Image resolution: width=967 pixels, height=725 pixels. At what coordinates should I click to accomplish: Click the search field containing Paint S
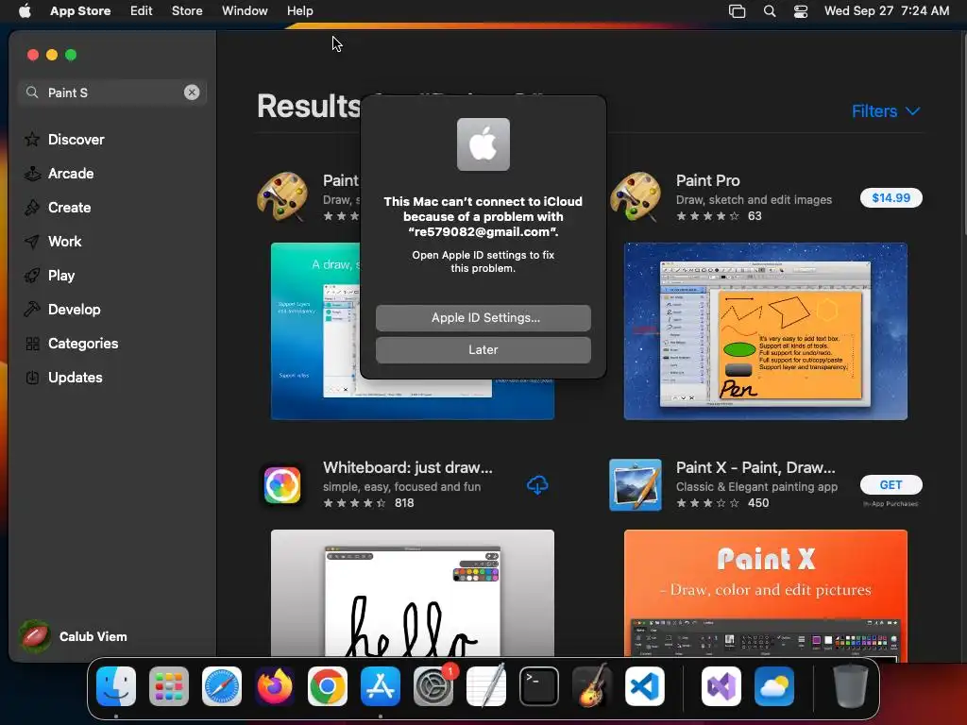112,93
